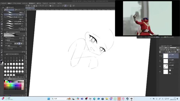Image resolution: width=180 pixels, height=101 pixels.
Task: Select the first anti-aliasing option (none)
Action: [x=15, y=43]
